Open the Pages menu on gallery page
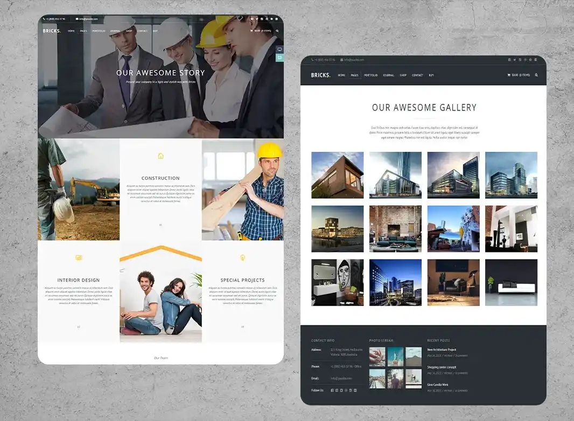574x421 pixels. tap(354, 75)
